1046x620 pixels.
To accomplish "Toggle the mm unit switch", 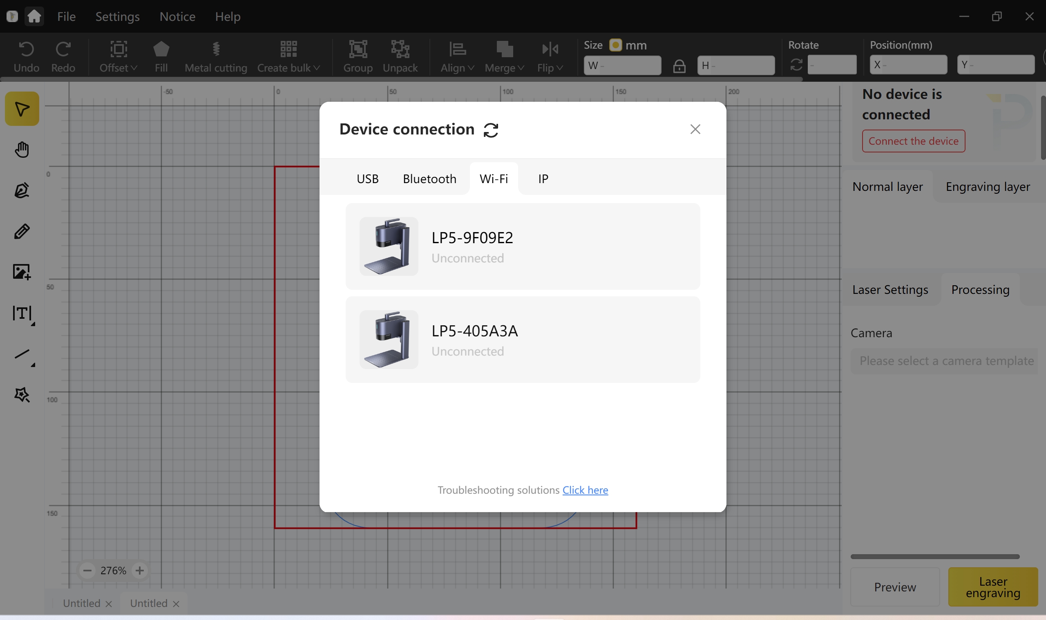I will coord(615,45).
